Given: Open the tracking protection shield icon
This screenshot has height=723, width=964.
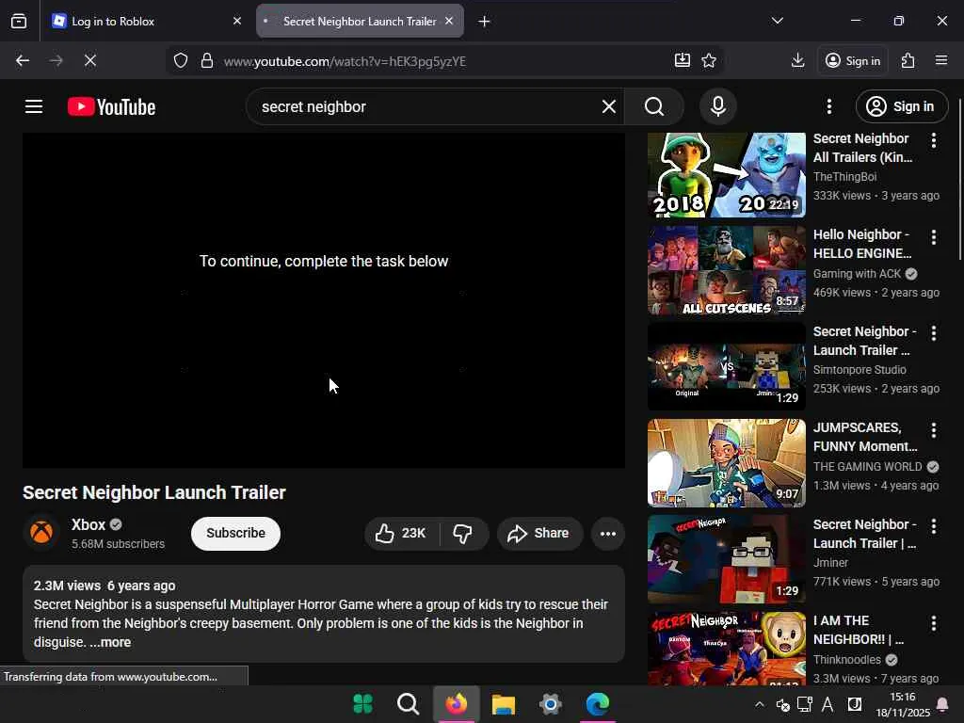Looking at the screenshot, I should [180, 61].
